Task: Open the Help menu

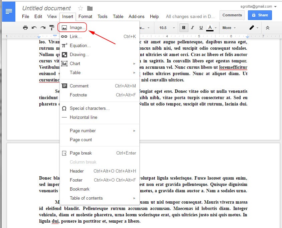Action: (154, 17)
